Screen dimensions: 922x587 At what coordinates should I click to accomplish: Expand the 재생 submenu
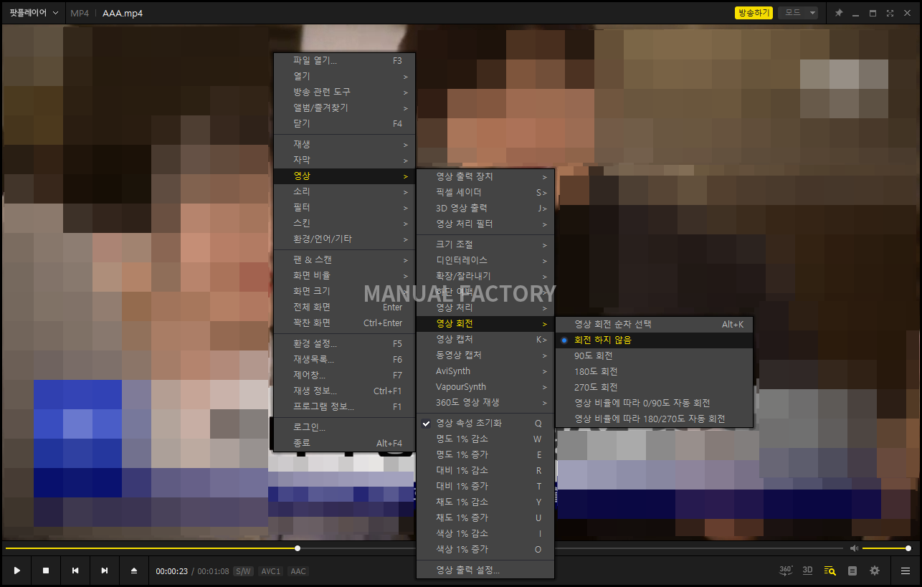point(344,144)
